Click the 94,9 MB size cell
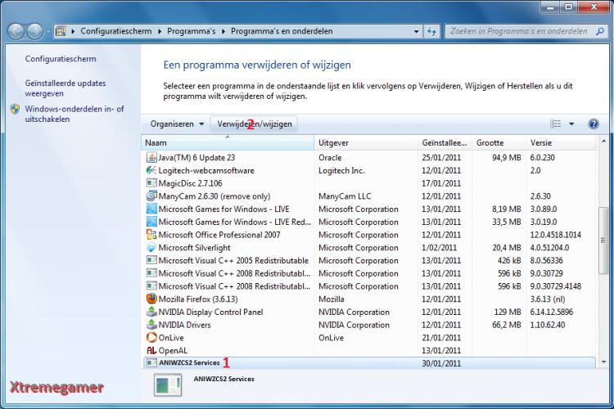The width and height of the screenshot is (614, 409). tap(506, 157)
